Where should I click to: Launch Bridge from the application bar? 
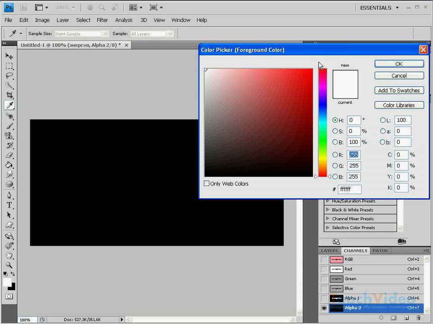(x=24, y=8)
